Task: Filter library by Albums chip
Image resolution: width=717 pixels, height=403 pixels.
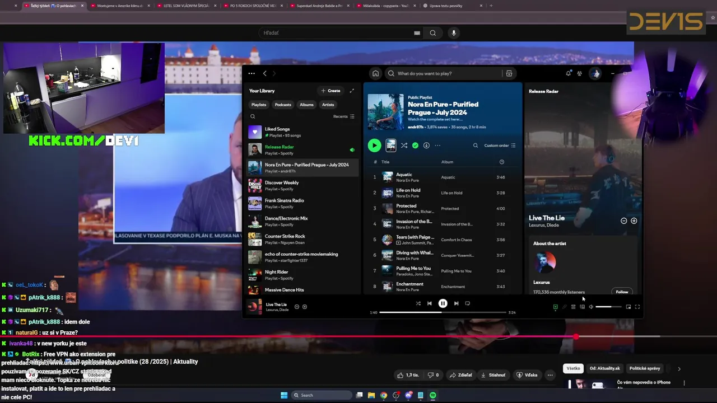Action: tap(306, 105)
